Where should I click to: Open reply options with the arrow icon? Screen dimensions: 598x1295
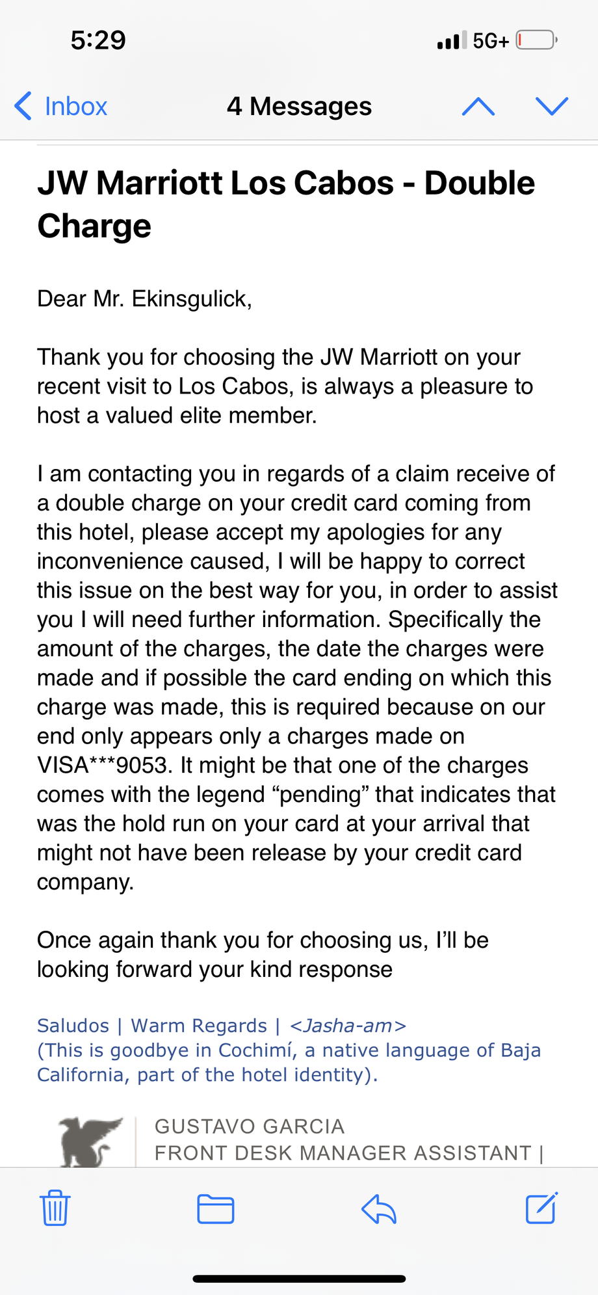coord(379,1208)
